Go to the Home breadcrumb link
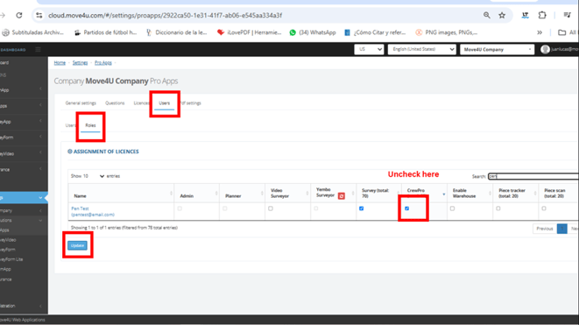The image size is (579, 325). tap(60, 63)
